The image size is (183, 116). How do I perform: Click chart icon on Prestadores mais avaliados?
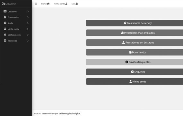click(x=122, y=33)
